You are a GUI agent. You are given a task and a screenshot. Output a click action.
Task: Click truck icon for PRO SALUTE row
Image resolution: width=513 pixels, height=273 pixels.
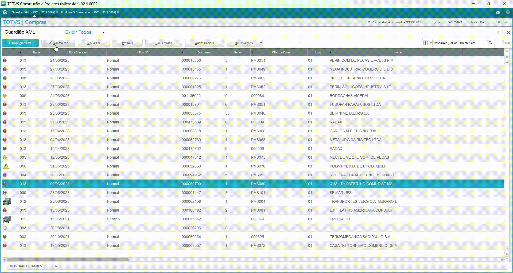[7, 219]
